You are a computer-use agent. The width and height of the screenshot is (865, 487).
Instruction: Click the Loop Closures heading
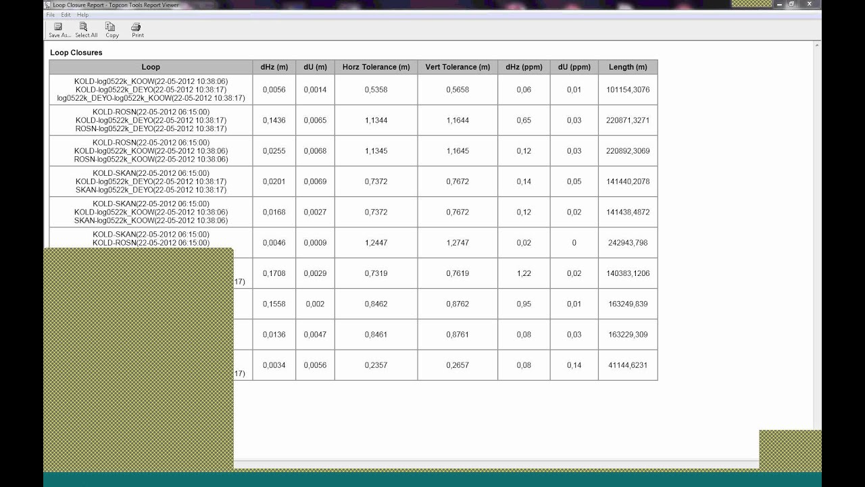click(x=76, y=52)
